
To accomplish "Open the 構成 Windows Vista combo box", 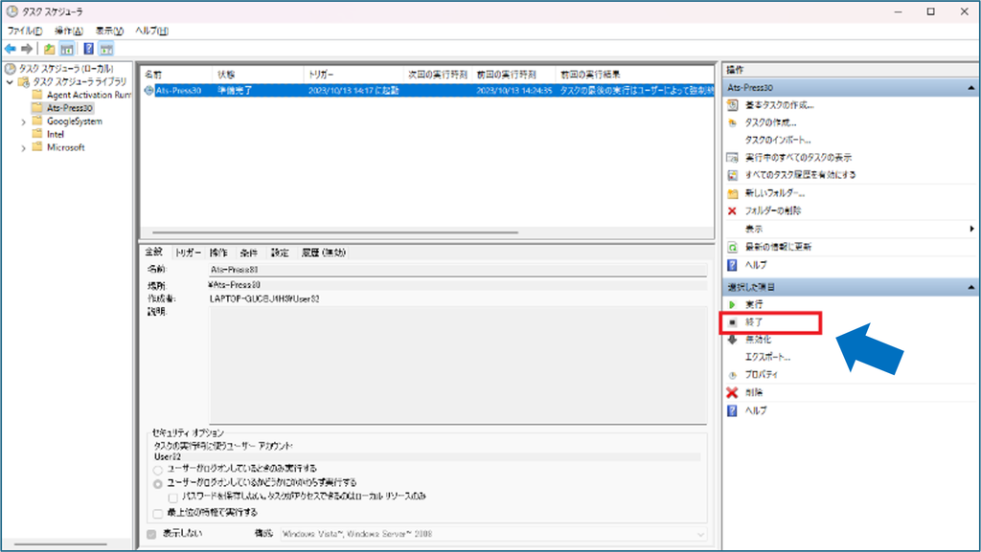I will coord(493,534).
